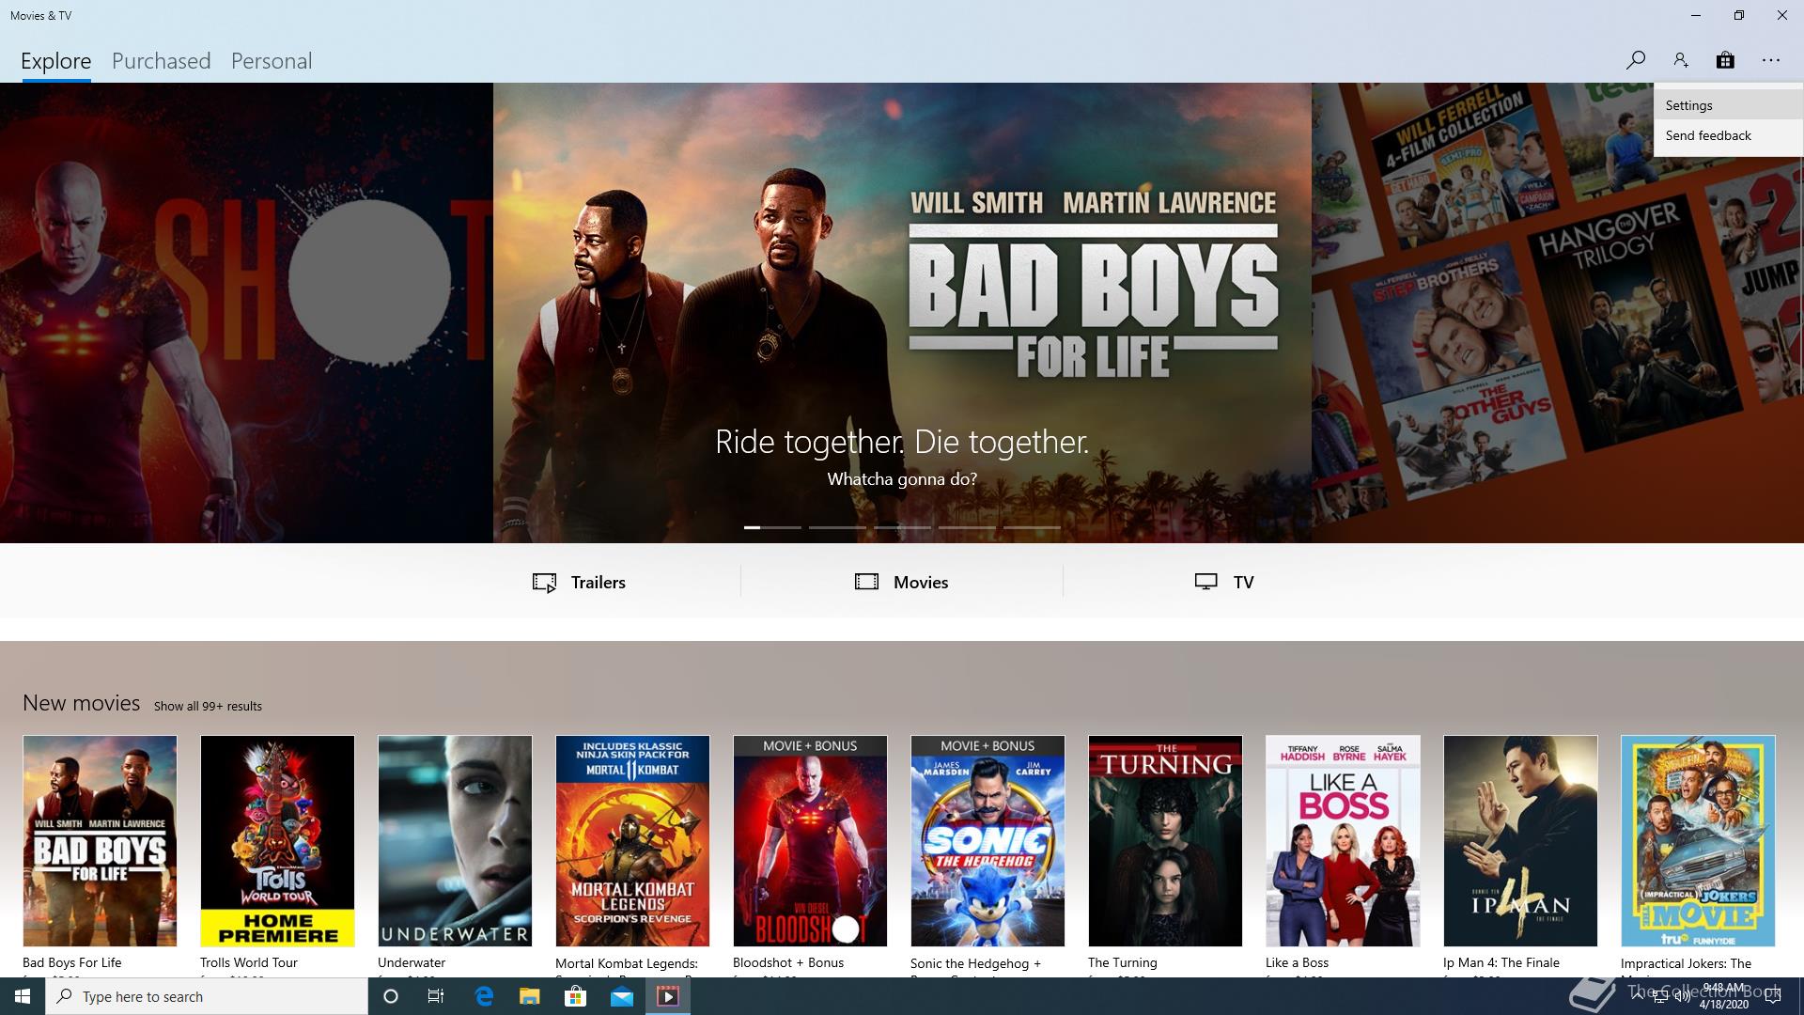The height and width of the screenshot is (1015, 1804).
Task: Click Show all 99+ results link
Action: [208, 706]
